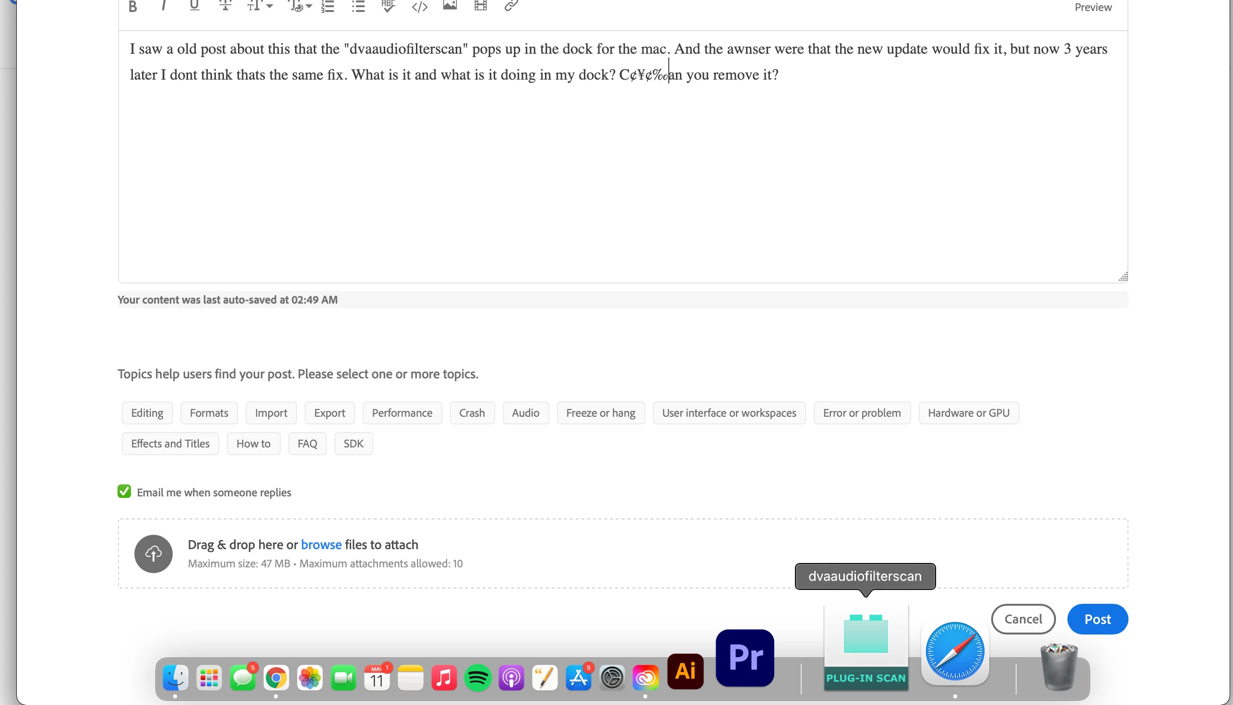Screen dimensions: 1233x705
Task: Toggle bold formatting in editor toolbar
Action: (133, 6)
